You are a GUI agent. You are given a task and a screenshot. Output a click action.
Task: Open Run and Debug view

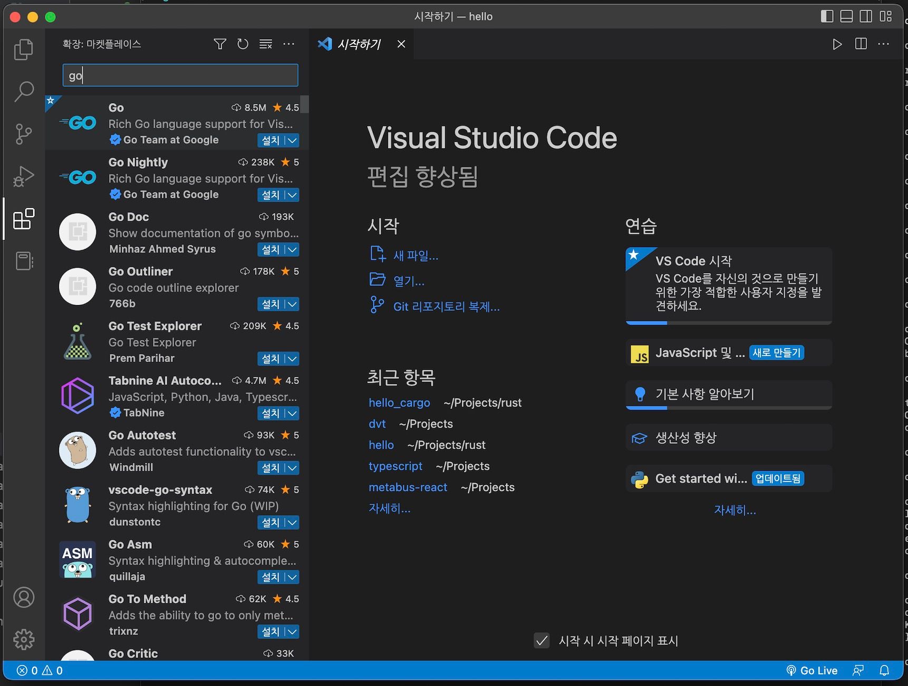click(23, 176)
